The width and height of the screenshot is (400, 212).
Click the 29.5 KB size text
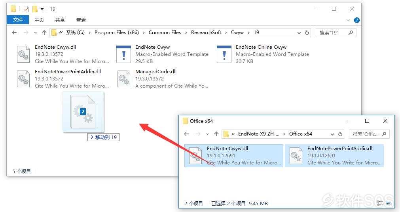(144, 61)
